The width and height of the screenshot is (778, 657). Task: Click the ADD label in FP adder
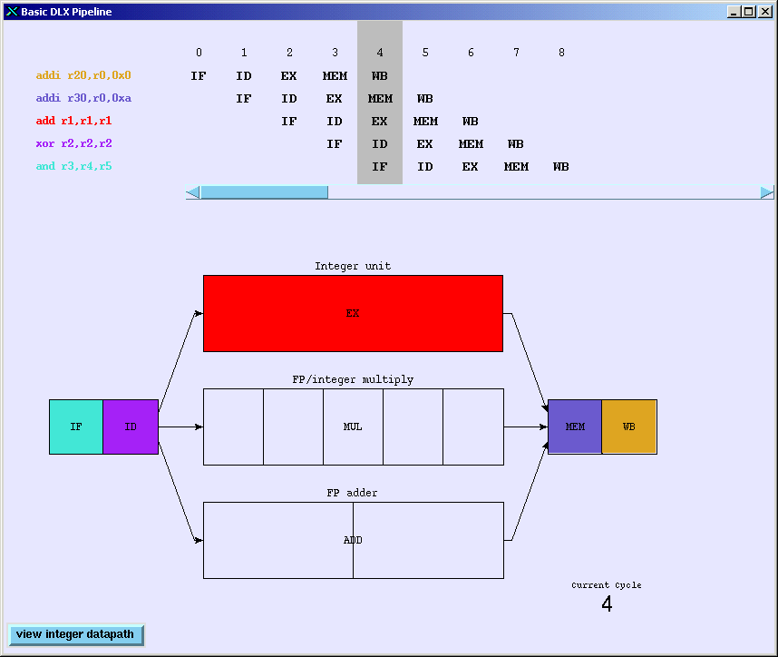(353, 540)
